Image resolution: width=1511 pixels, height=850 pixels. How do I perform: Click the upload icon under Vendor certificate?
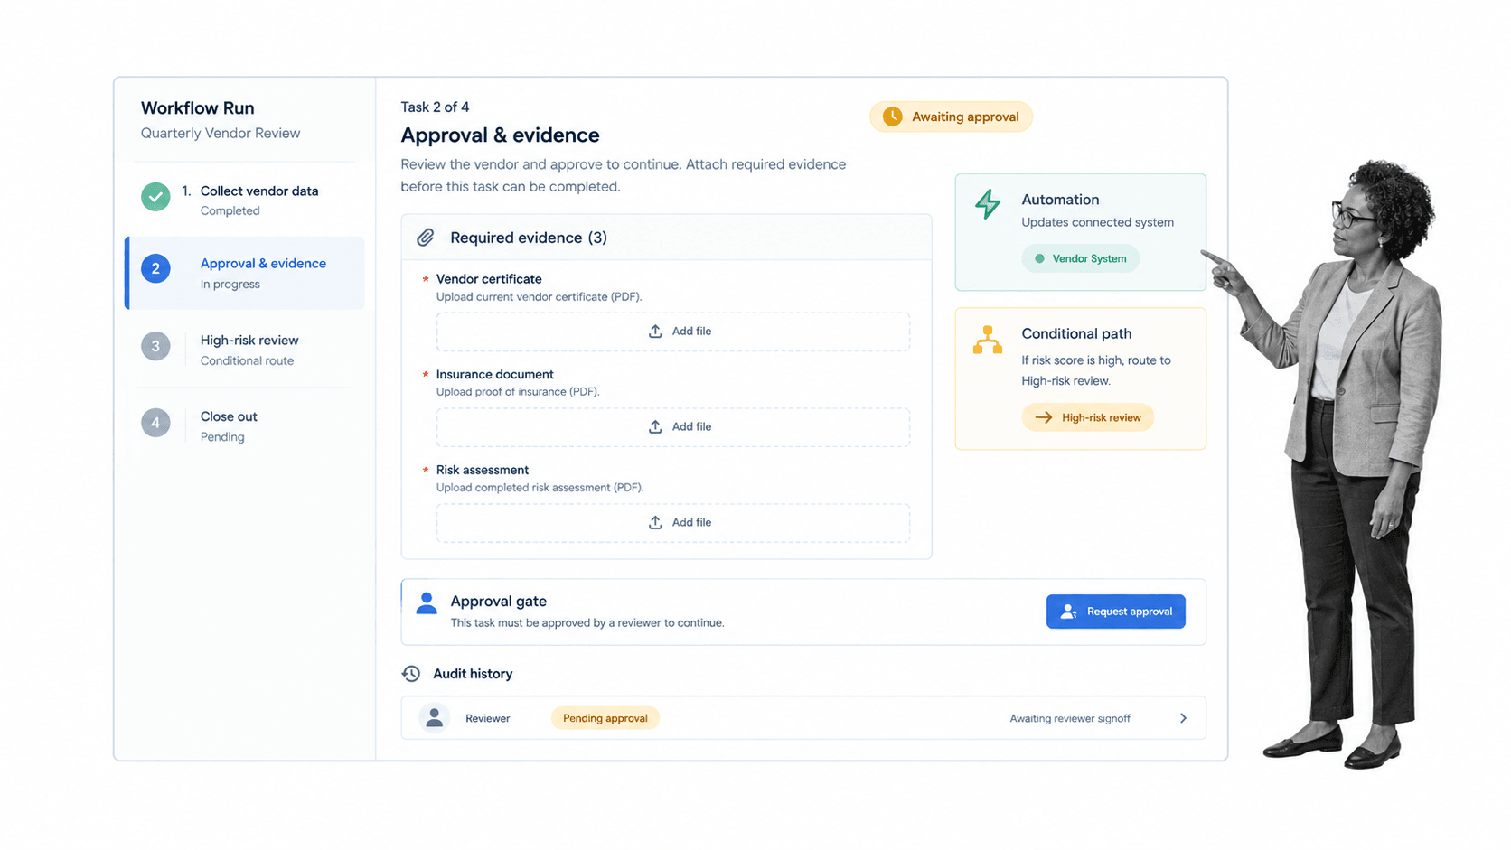click(655, 332)
